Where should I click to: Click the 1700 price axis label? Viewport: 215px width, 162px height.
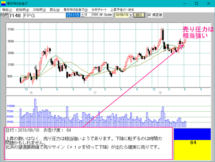[x=10, y=29]
